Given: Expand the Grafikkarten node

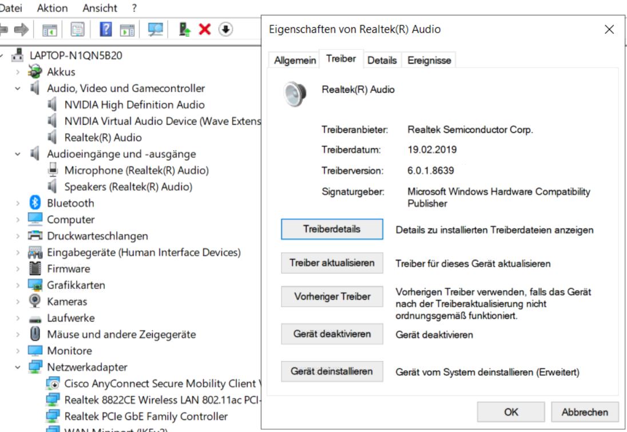Looking at the screenshot, I should point(18,285).
